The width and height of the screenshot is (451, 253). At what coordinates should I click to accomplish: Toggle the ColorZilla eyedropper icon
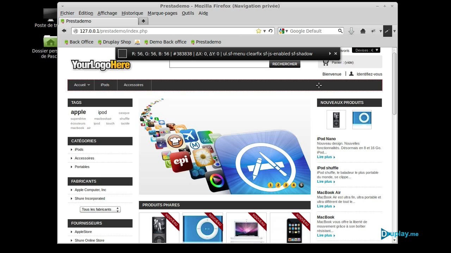pyautogui.click(x=387, y=31)
